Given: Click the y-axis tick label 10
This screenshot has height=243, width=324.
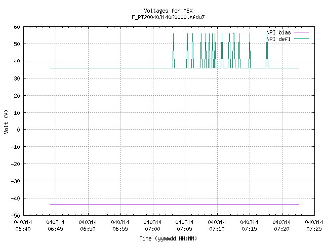Looking at the screenshot, I should tap(17, 113).
